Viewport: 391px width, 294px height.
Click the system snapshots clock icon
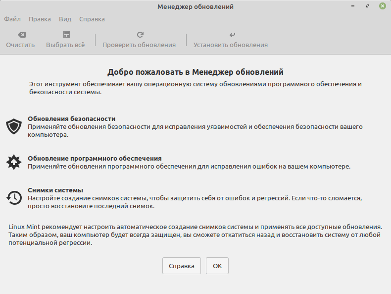(x=14, y=198)
